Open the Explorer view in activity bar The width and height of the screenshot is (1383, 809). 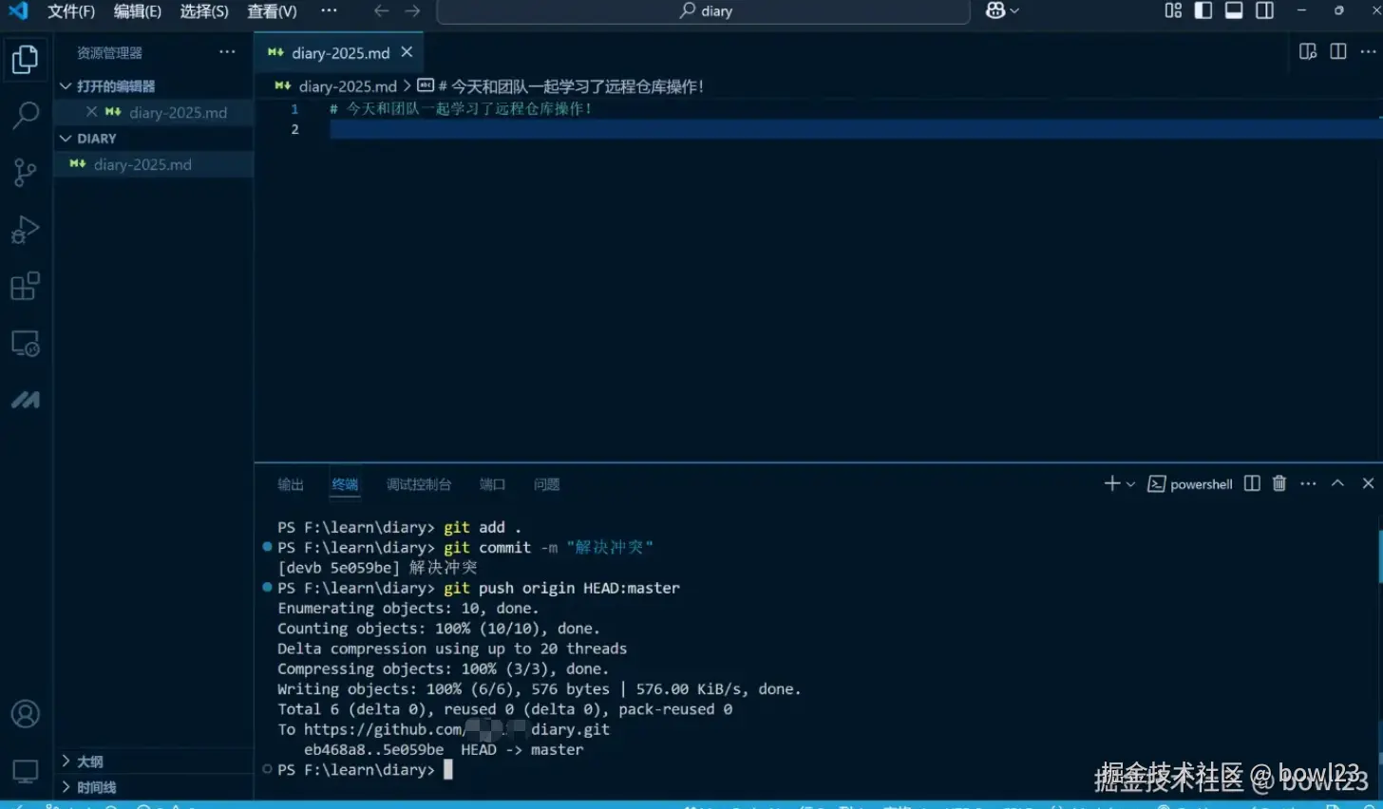tap(26, 59)
